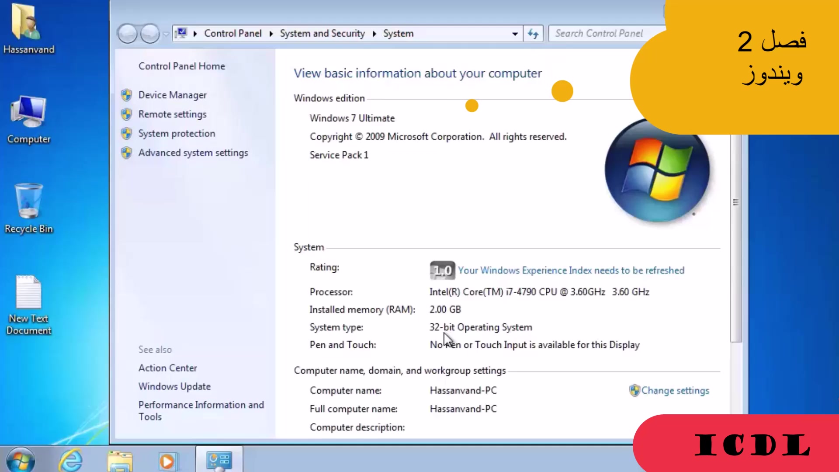Go to Control Panel Home

click(182, 66)
